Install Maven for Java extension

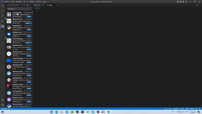[x=27, y=23]
